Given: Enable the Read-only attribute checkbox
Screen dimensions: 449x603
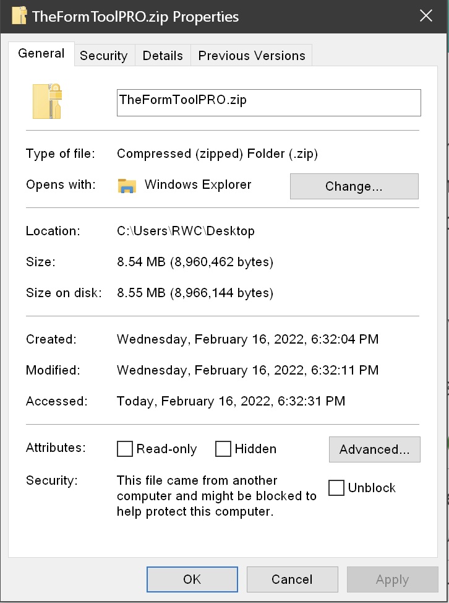Looking at the screenshot, I should [125, 449].
